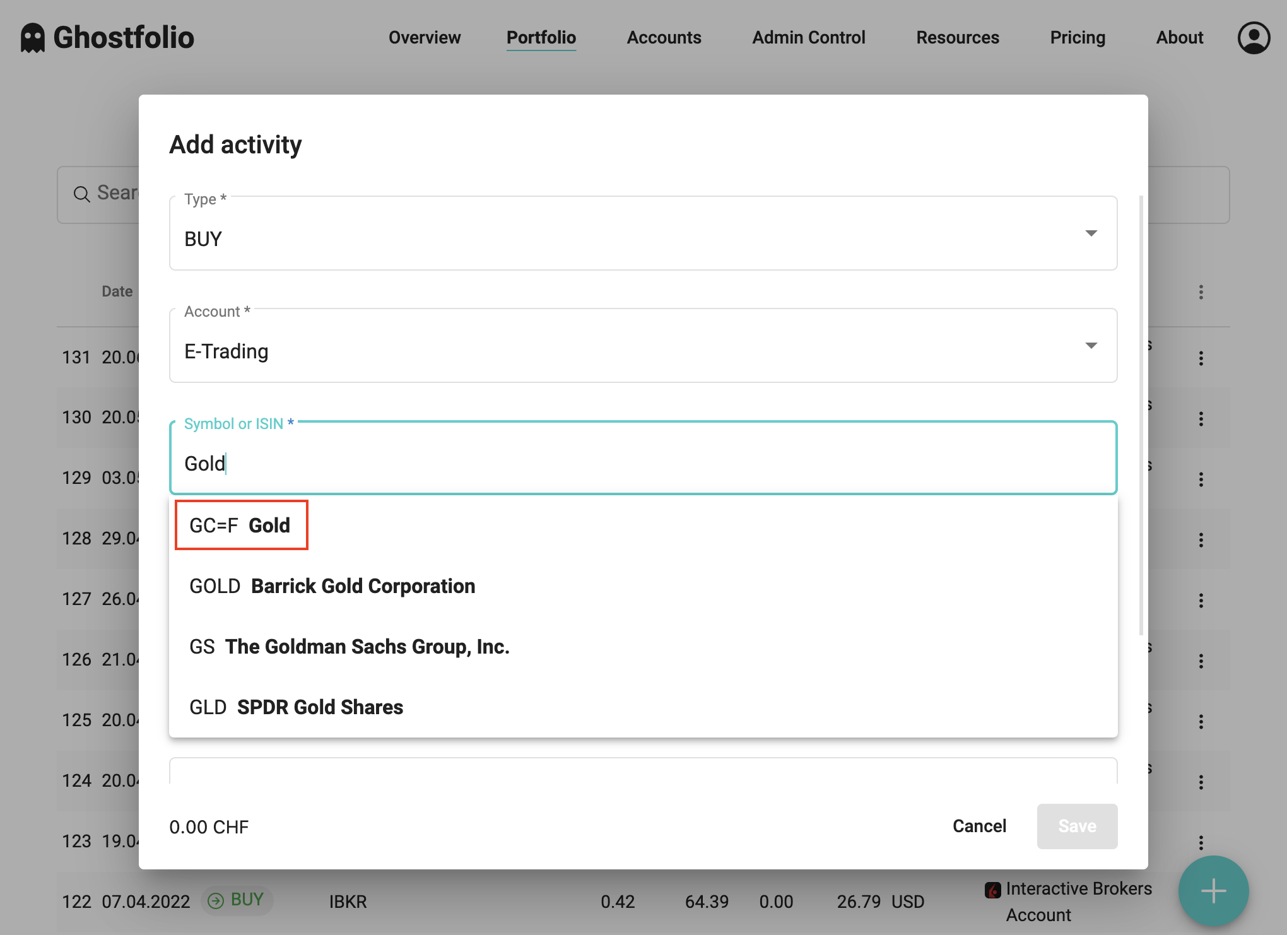
Task: Open the three-dot menu in the table header
Action: click(x=1201, y=292)
